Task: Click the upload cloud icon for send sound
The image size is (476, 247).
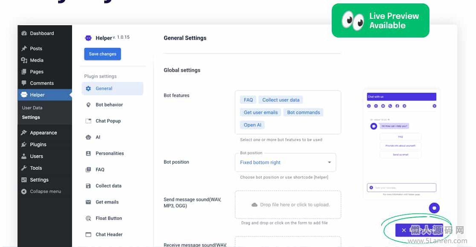Action: coord(254,205)
